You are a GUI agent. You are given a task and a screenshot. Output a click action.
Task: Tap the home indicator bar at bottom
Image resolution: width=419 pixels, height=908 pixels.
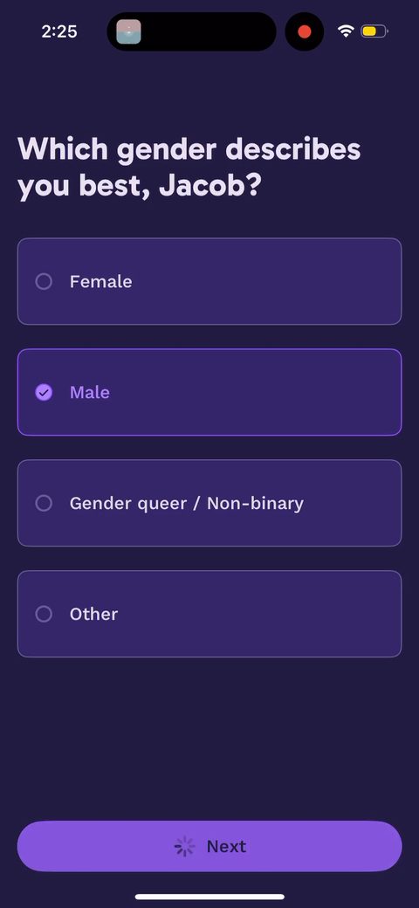point(209,897)
